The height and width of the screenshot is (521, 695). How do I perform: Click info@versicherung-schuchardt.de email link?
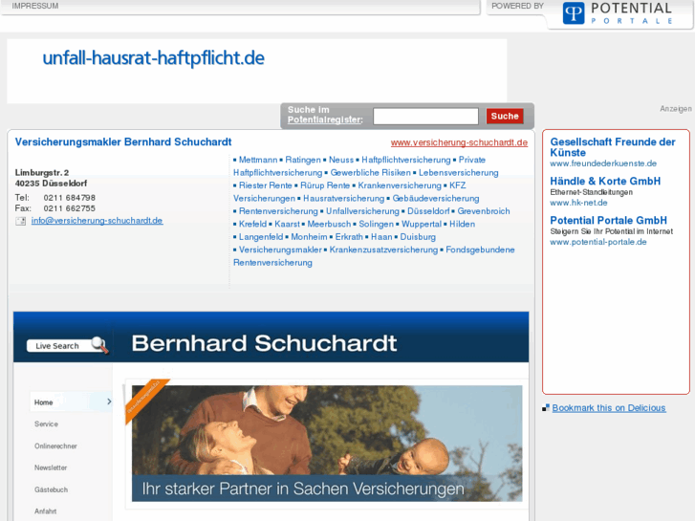[x=98, y=221]
